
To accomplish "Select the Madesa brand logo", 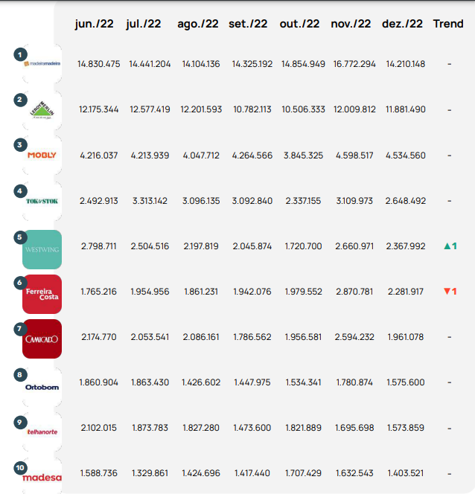I will [x=42, y=477].
